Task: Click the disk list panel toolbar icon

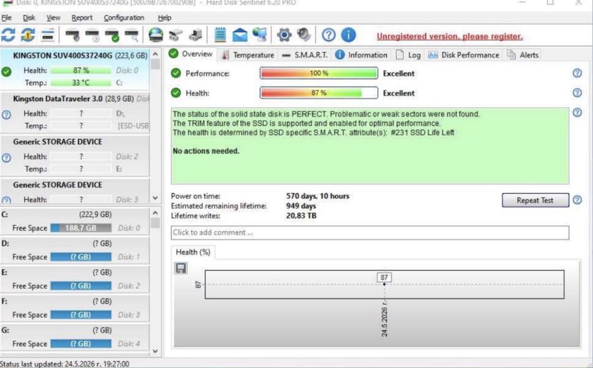Action: coord(47,35)
